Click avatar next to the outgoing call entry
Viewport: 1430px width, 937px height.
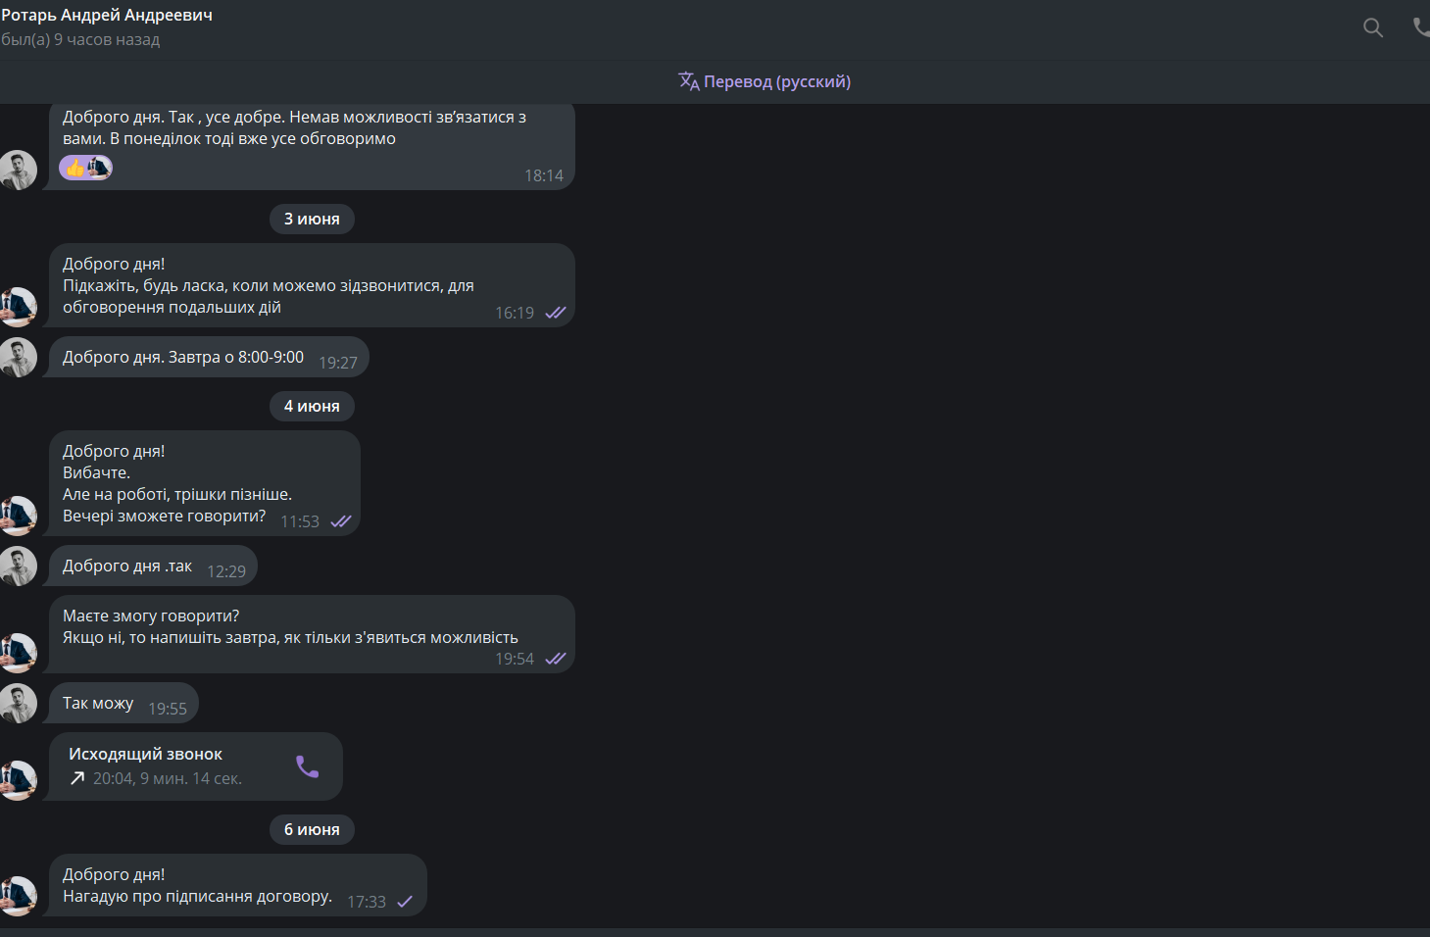(x=18, y=780)
